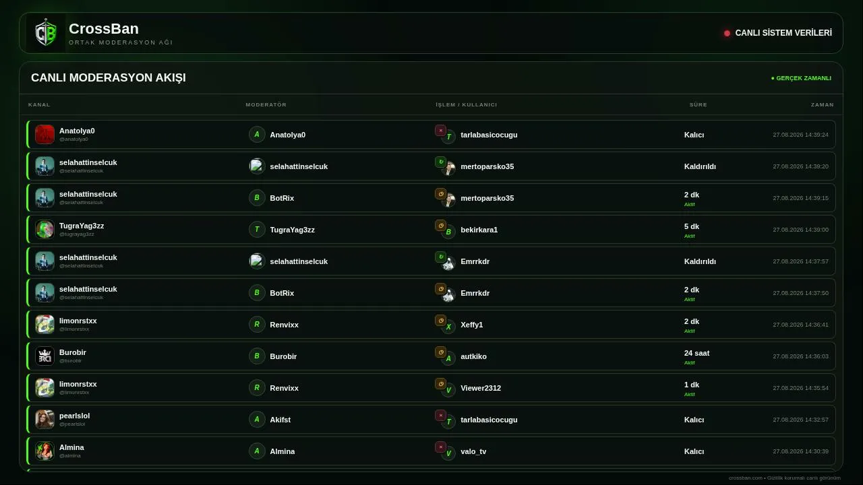Click the KANAL column header
Image resolution: width=863 pixels, height=485 pixels.
coord(39,104)
